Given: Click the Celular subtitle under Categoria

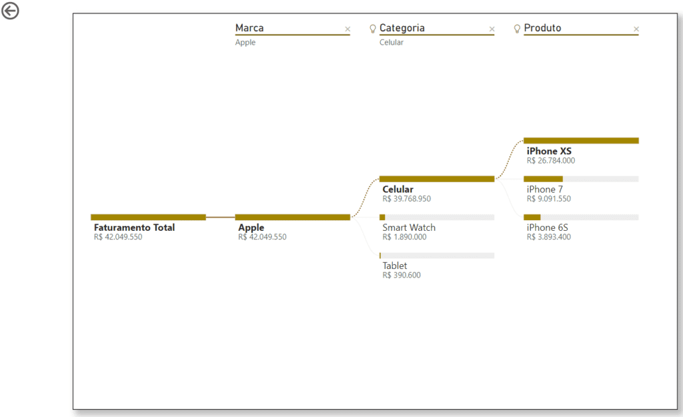Looking at the screenshot, I should 391,42.
